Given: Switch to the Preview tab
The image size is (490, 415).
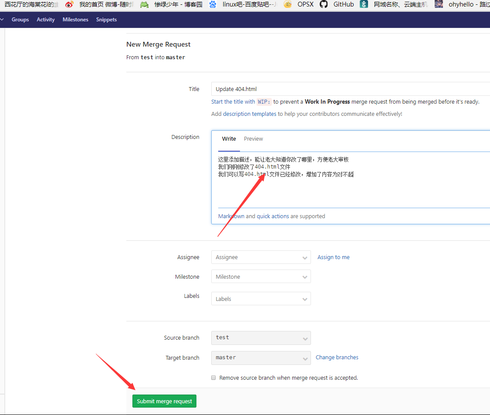Looking at the screenshot, I should (253, 139).
